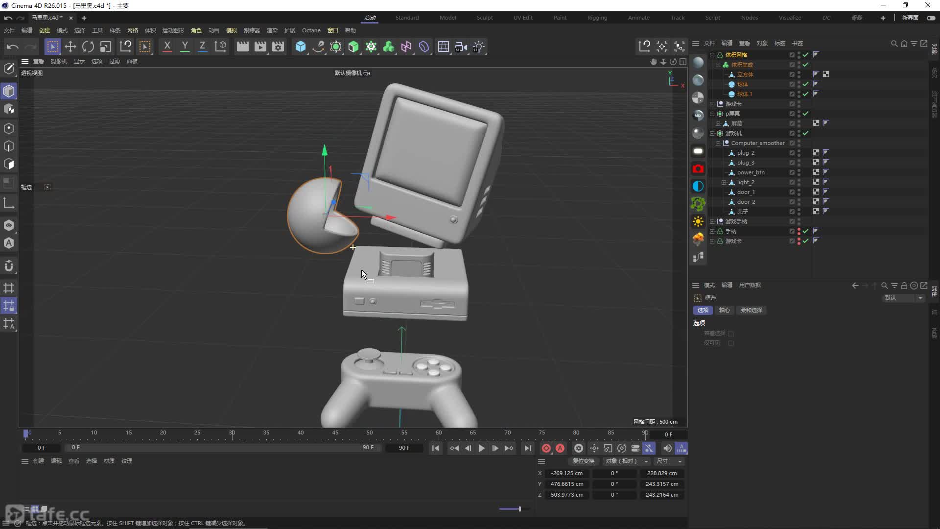Select the Scale tool
The width and height of the screenshot is (940, 529).
point(106,47)
